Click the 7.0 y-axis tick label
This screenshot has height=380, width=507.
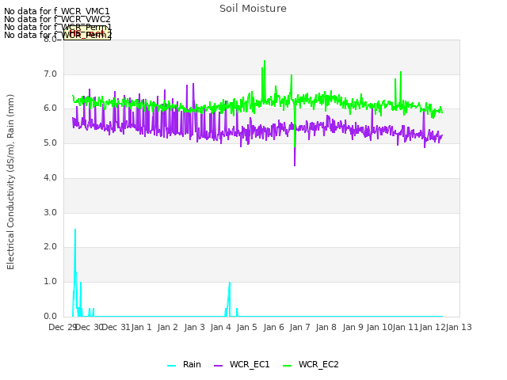50,74
